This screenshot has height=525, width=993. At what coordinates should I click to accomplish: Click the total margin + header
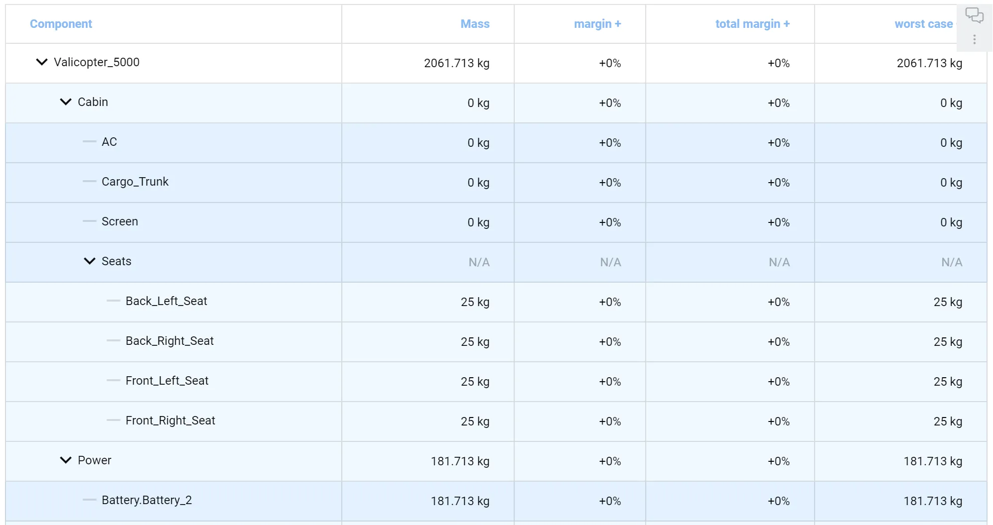tap(752, 24)
